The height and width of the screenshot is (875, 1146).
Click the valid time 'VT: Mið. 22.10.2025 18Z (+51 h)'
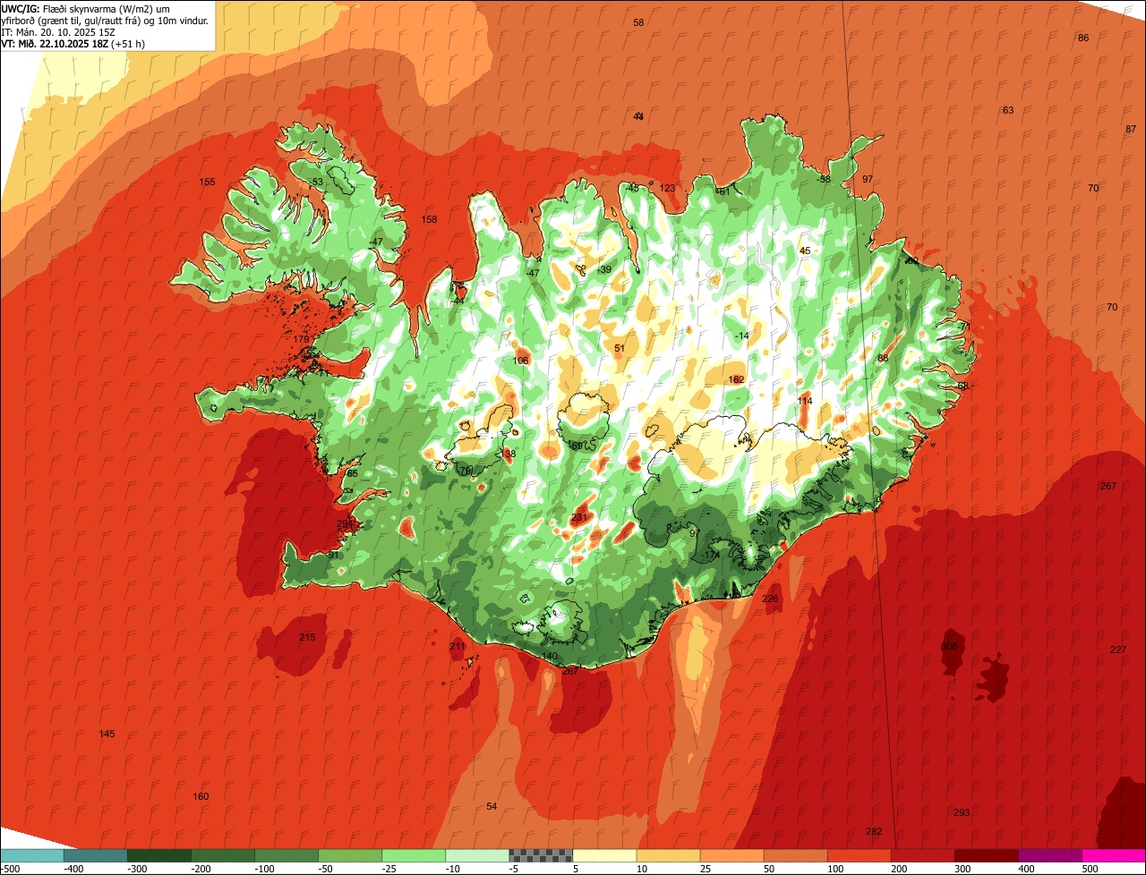[x=73, y=43]
